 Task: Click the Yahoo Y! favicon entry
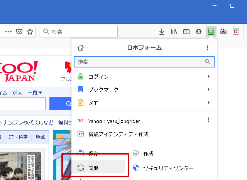(x=81, y=121)
